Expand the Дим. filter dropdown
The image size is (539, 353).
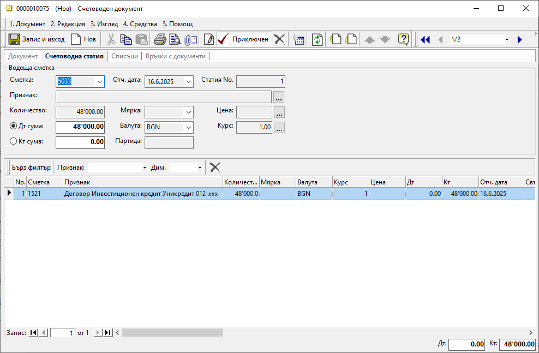200,167
